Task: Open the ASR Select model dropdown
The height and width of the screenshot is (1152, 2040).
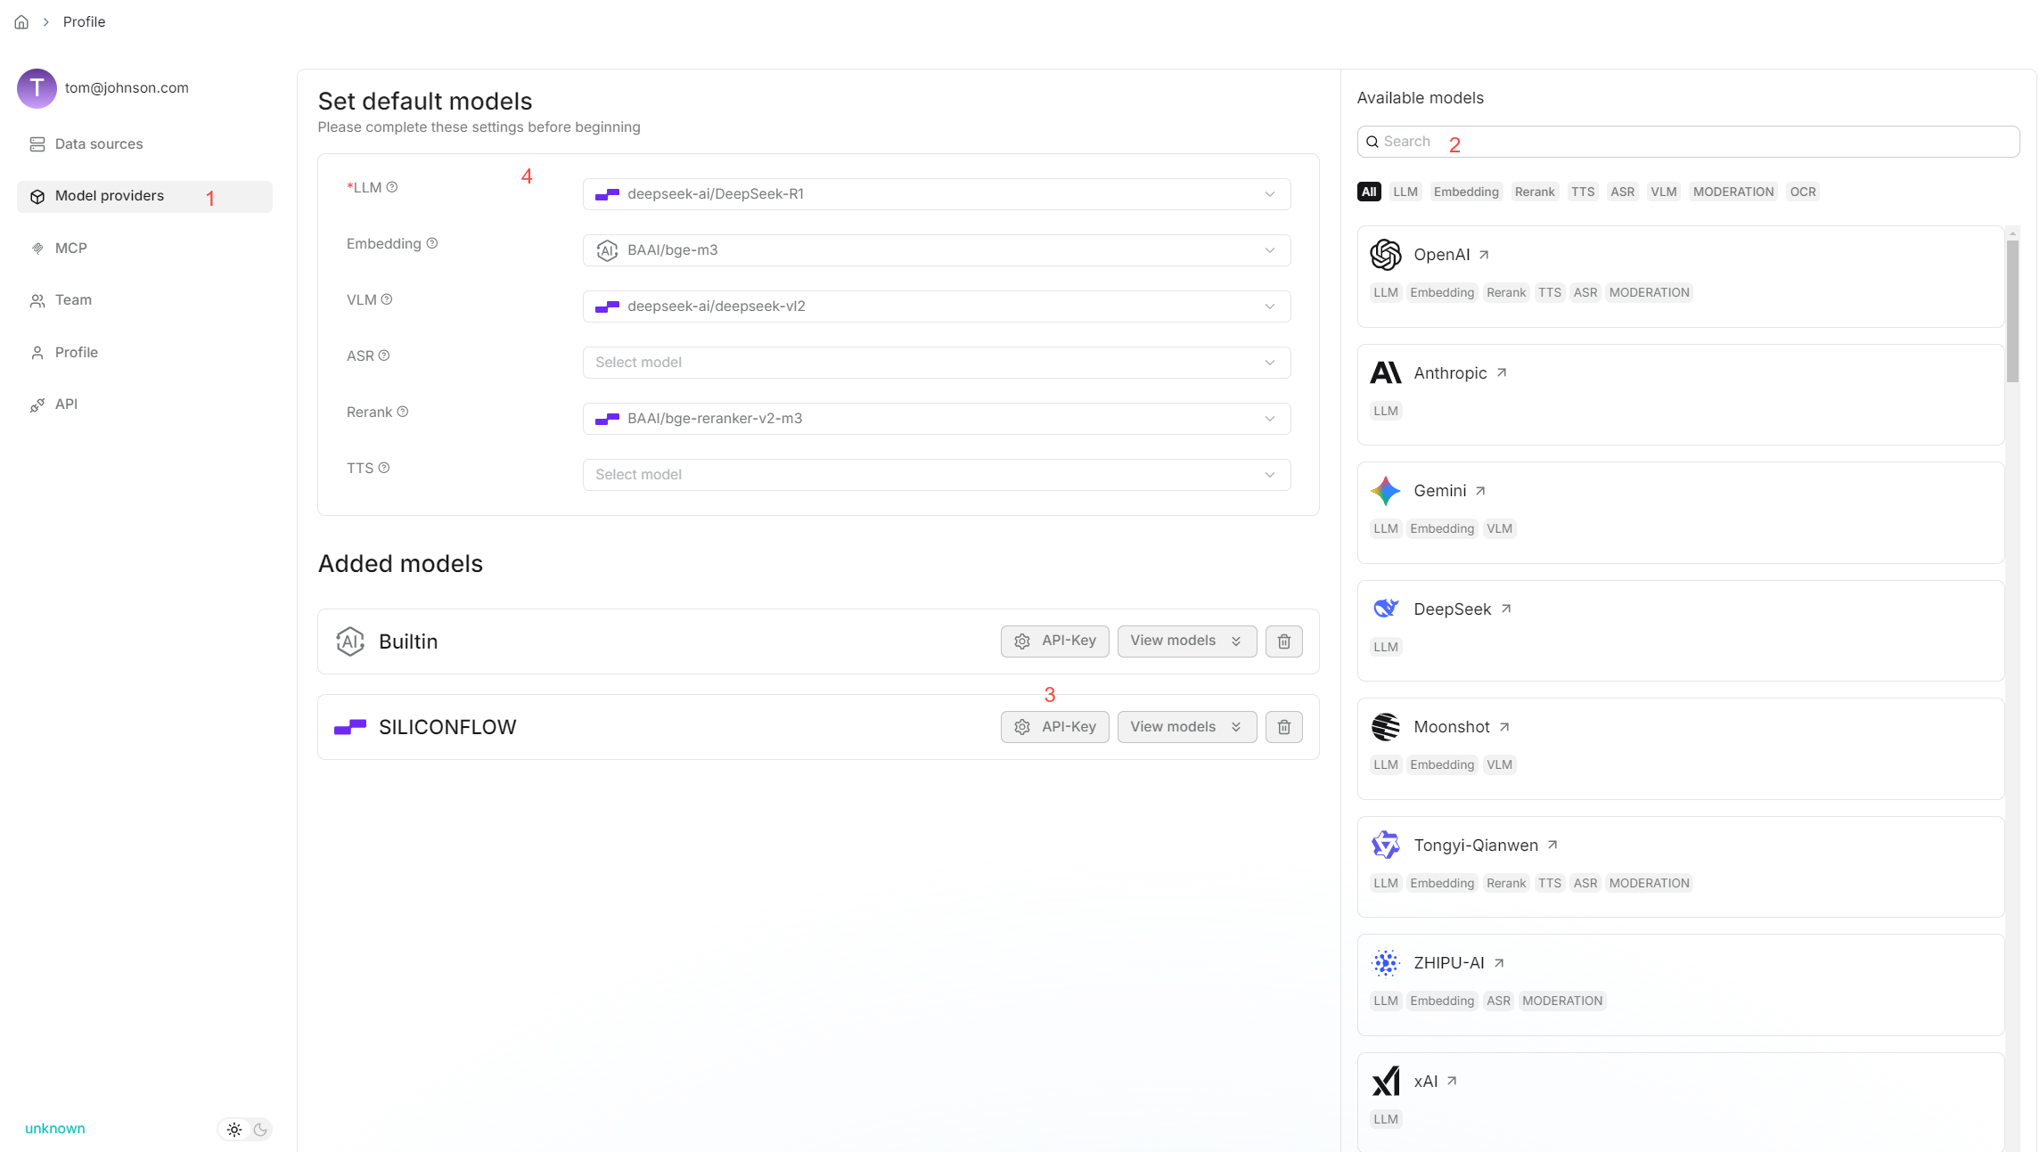Action: (x=937, y=363)
